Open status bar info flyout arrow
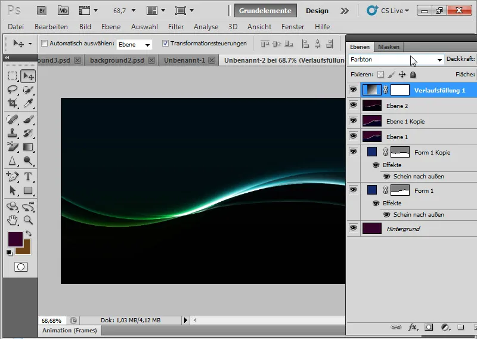 (185, 320)
